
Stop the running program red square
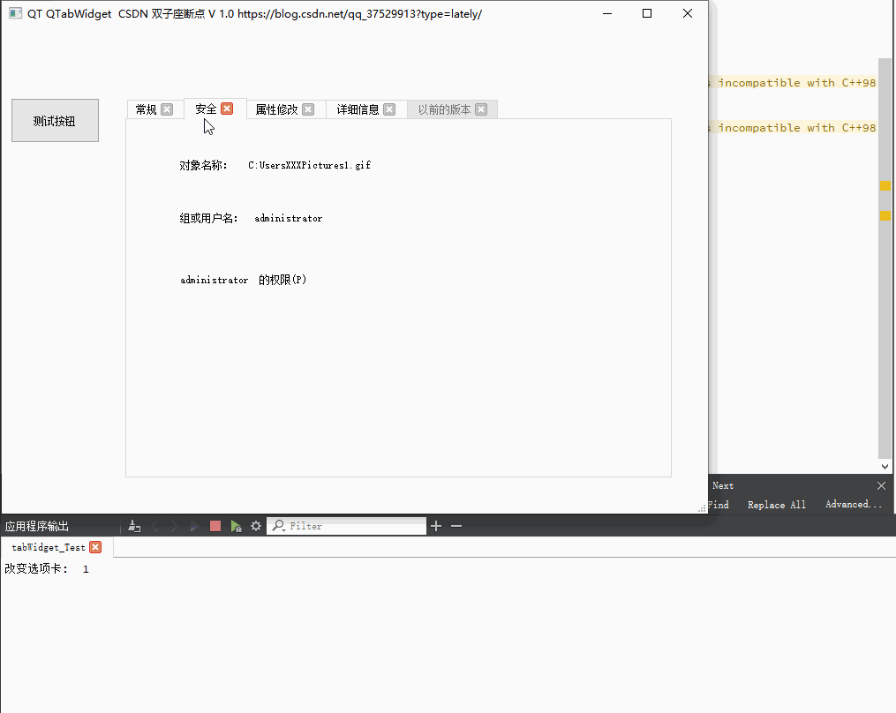pos(215,526)
